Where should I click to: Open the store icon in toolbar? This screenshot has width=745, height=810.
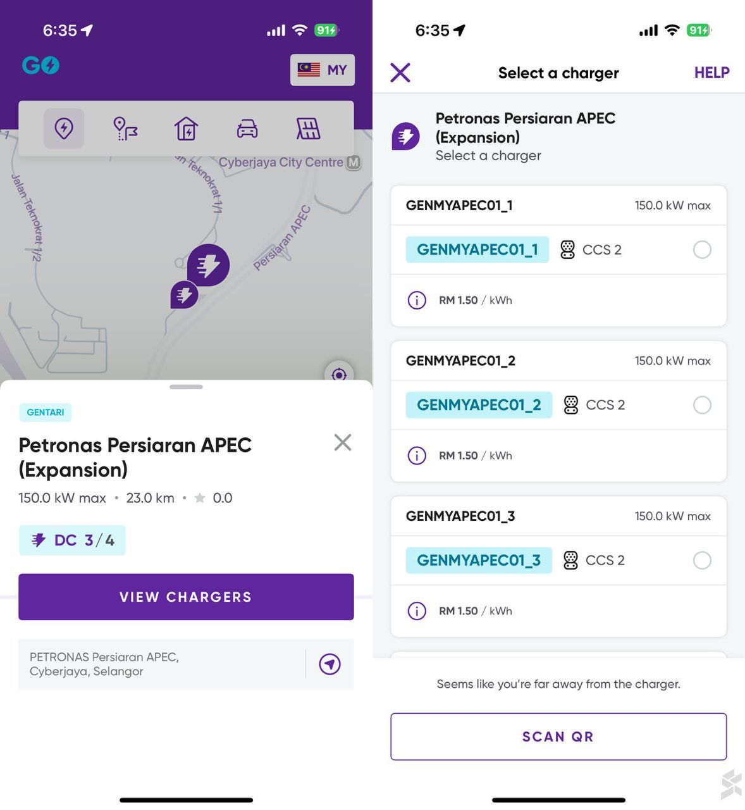pyautogui.click(x=308, y=128)
